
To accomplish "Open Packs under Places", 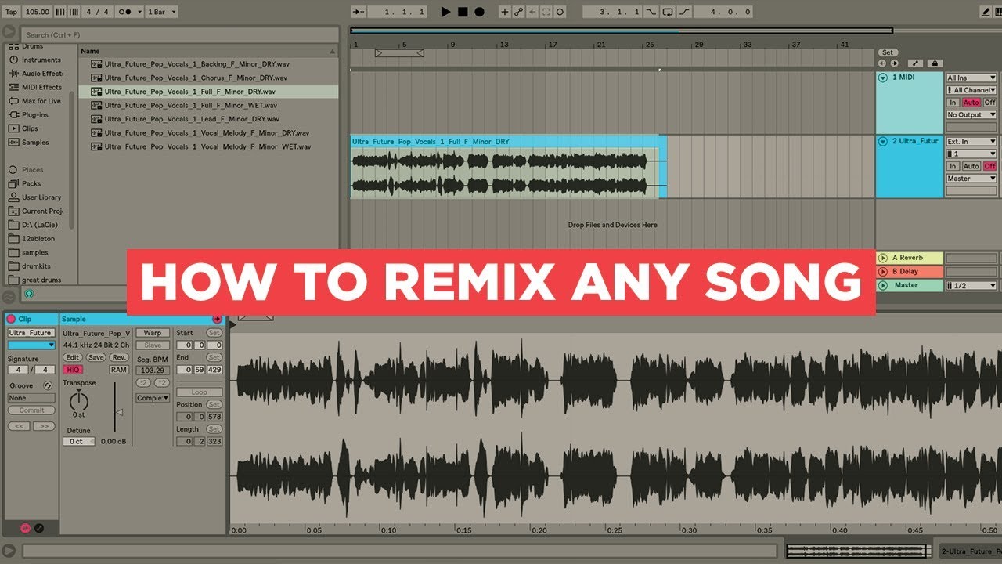I will 31,183.
